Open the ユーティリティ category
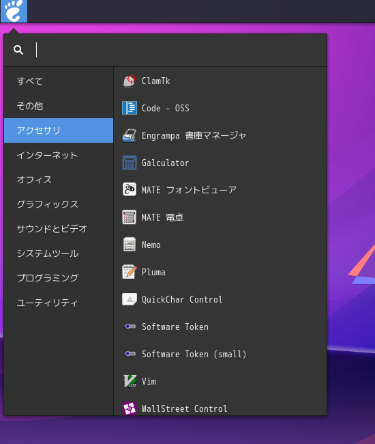 tap(59, 303)
